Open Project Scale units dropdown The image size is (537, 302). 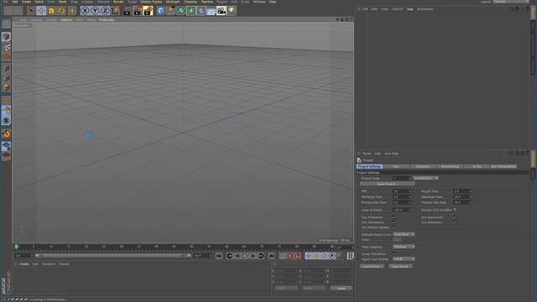coord(425,178)
